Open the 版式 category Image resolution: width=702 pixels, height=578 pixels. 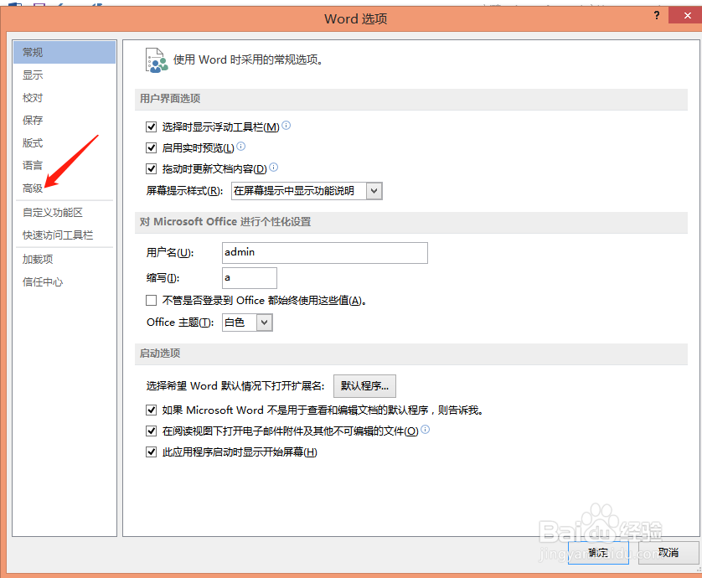(65, 143)
